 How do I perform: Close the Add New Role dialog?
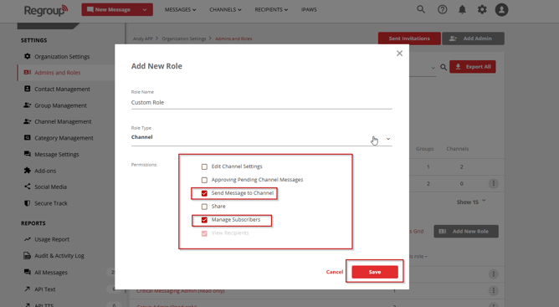399,54
